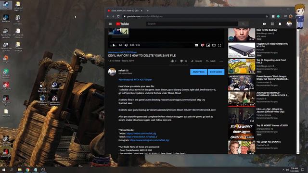Open the YouTube account avatar menu

289,24
